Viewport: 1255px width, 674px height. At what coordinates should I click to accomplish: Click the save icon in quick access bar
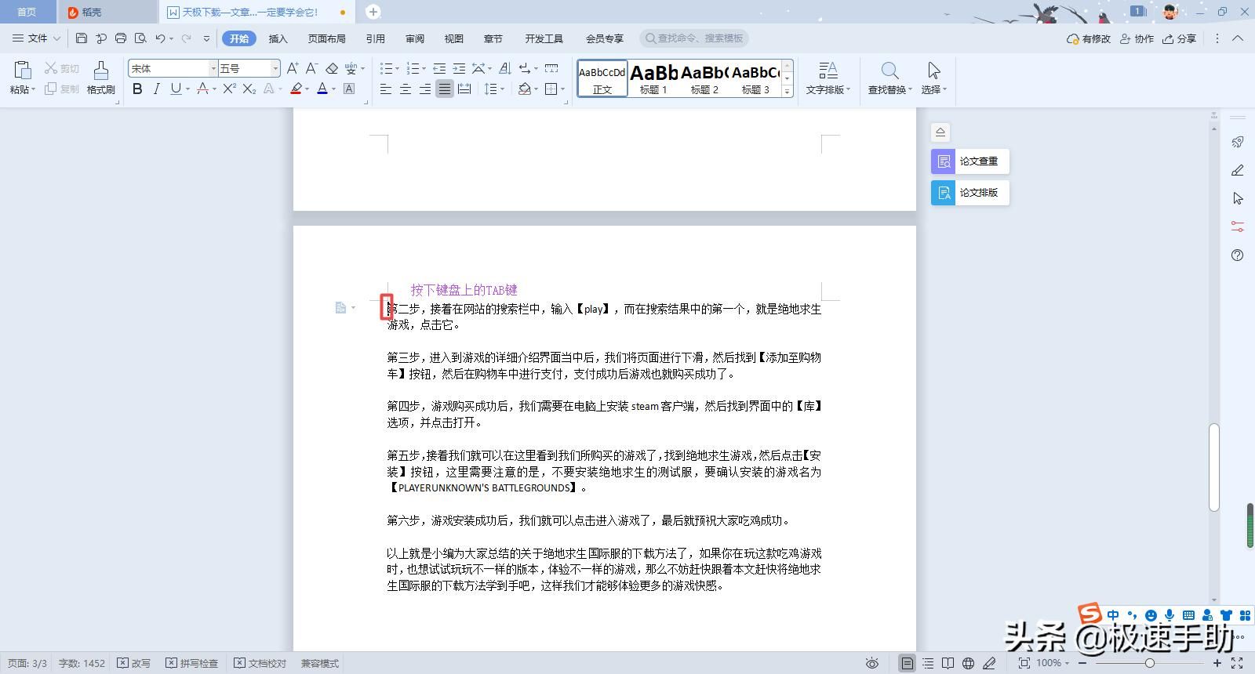point(82,38)
